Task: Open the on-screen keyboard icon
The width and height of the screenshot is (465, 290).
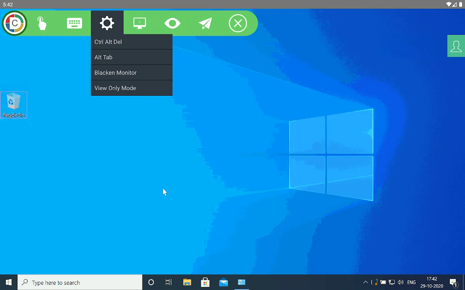Action: (x=74, y=24)
